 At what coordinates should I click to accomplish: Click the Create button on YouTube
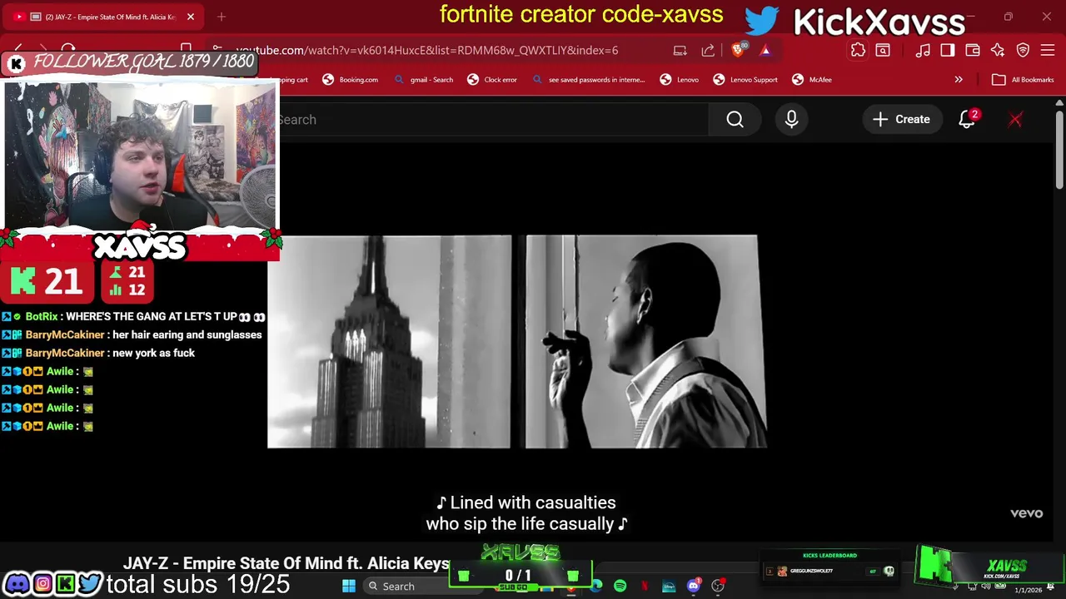point(901,120)
